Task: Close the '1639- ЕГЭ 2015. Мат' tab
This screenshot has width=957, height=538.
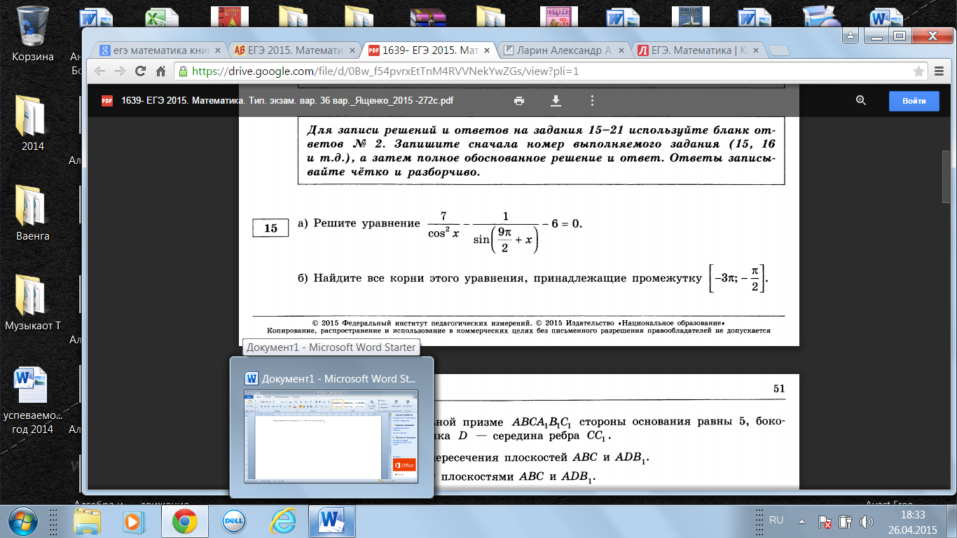Action: tap(487, 50)
